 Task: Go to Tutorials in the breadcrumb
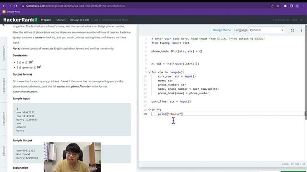pyautogui.click(x=60, y=20)
